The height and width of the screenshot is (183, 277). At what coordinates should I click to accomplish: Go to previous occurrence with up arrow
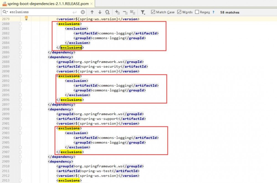(x=92, y=12)
